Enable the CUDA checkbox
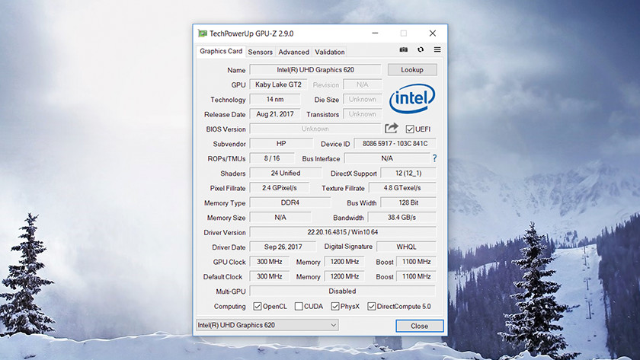Image resolution: width=640 pixels, height=360 pixels. click(299, 306)
